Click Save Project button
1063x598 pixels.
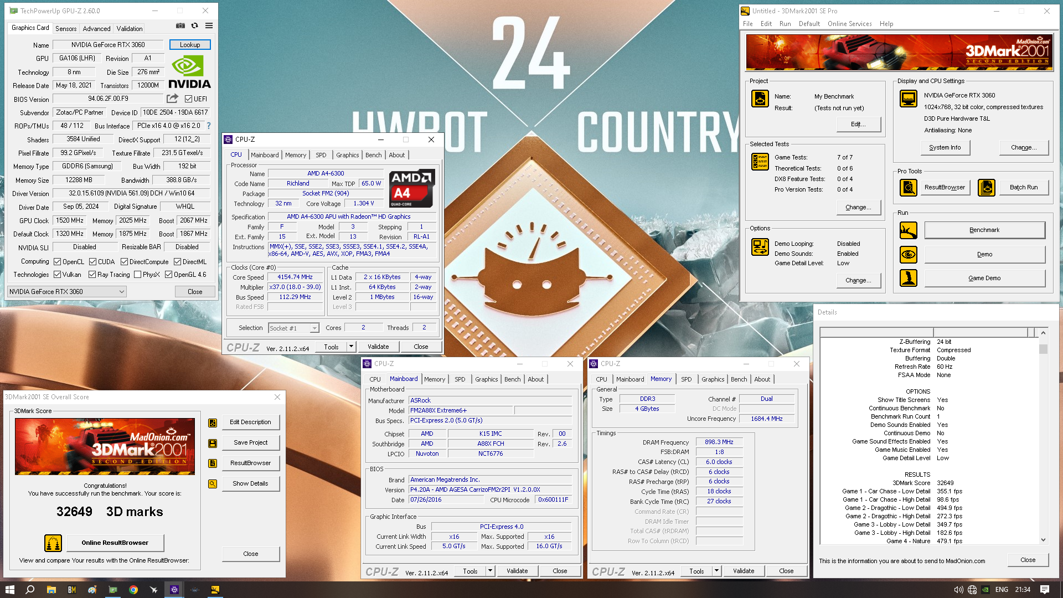[x=250, y=443]
